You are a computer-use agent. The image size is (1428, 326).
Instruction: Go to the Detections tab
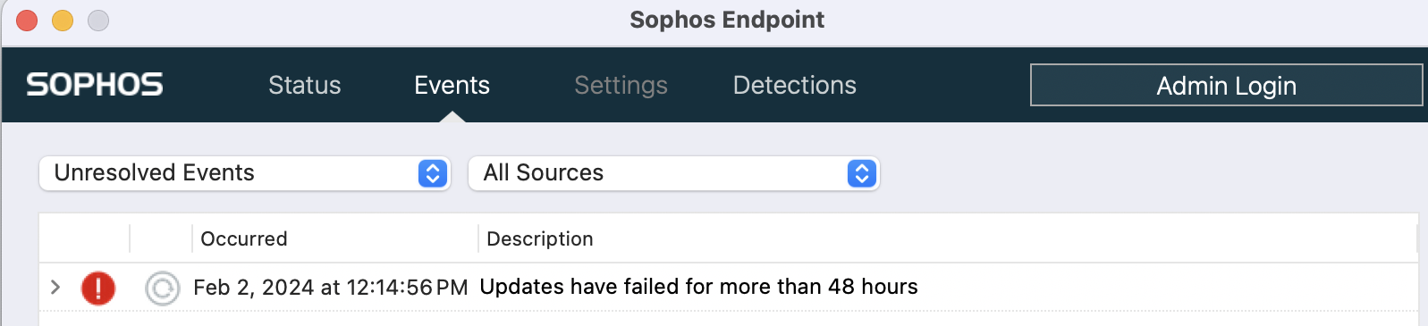[x=795, y=85]
